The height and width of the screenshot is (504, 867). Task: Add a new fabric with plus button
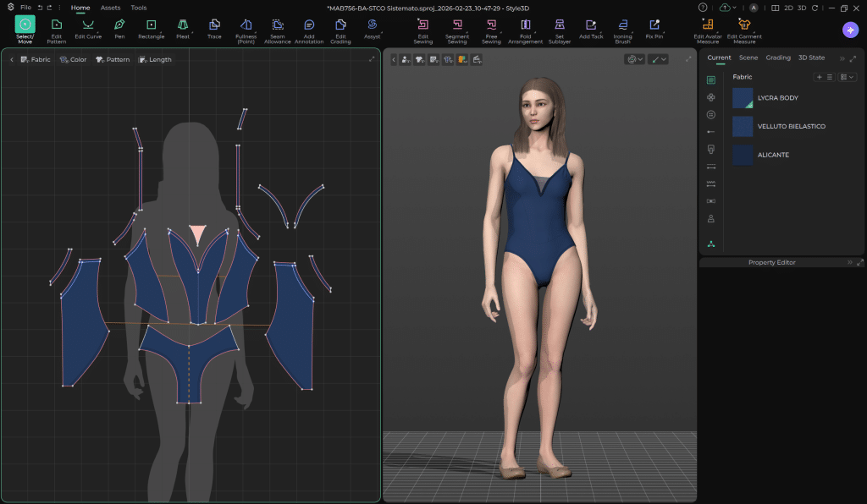pos(819,77)
